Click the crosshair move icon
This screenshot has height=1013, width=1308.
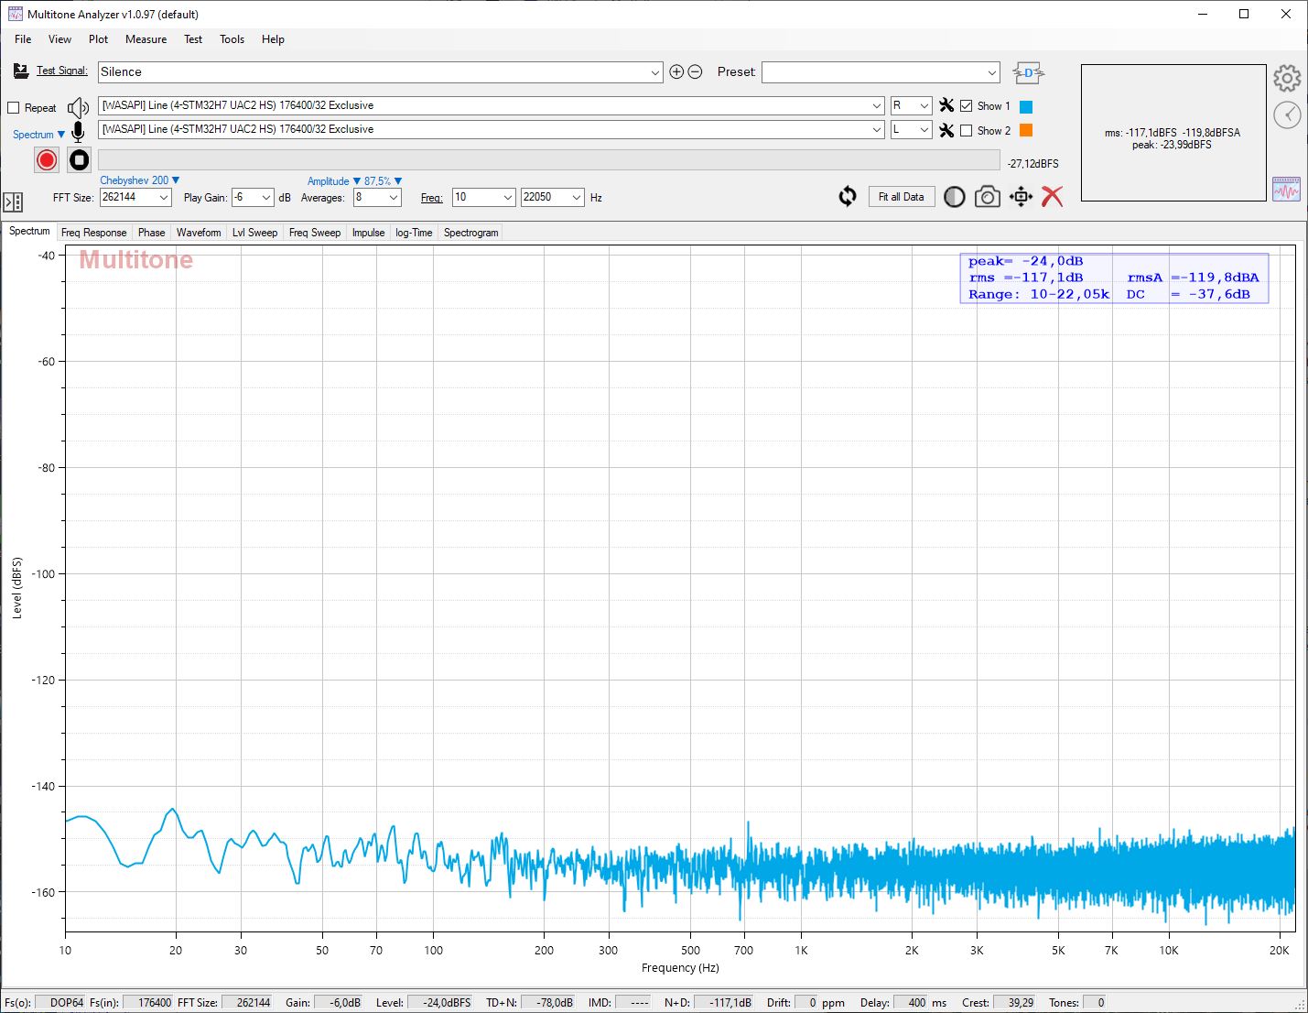point(1021,197)
